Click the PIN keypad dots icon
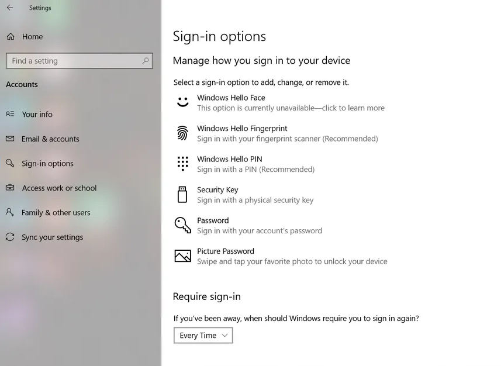501x366 pixels. pyautogui.click(x=183, y=164)
